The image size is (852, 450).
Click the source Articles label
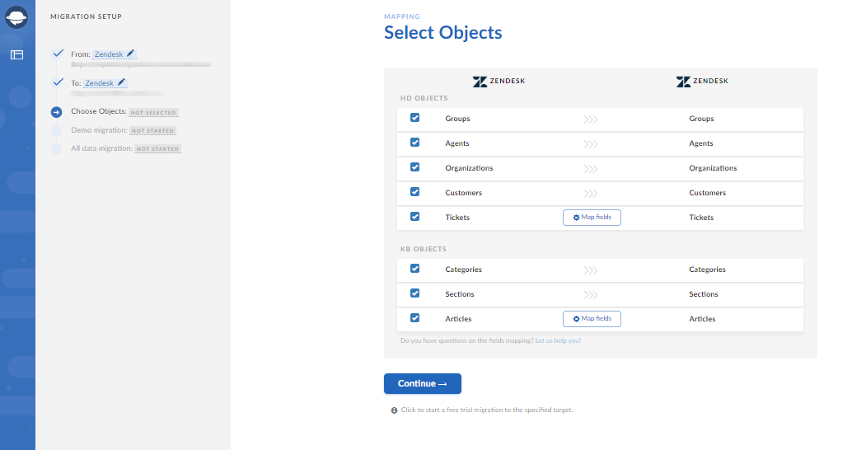(459, 319)
